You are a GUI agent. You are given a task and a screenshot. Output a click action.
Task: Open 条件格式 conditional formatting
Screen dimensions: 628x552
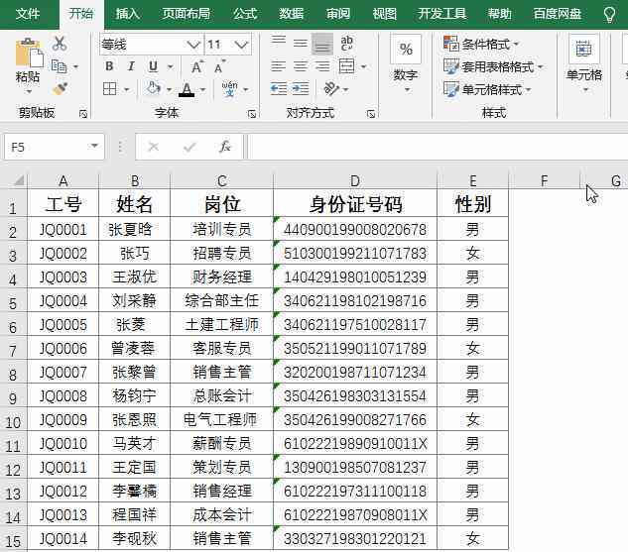click(x=481, y=44)
